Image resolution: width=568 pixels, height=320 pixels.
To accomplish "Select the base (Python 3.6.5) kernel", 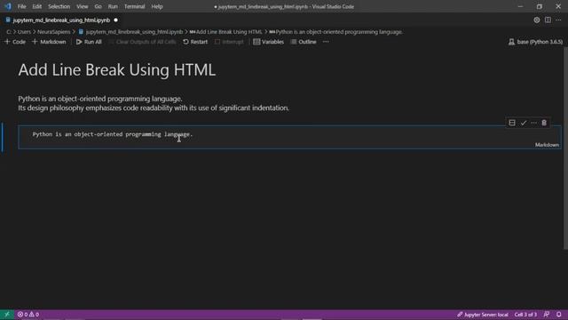I will 535,42.
